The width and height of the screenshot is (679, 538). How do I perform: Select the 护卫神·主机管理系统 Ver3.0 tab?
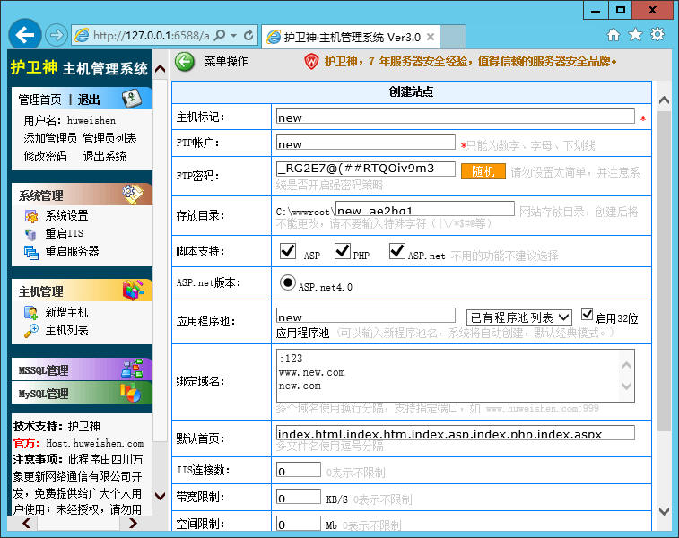351,38
